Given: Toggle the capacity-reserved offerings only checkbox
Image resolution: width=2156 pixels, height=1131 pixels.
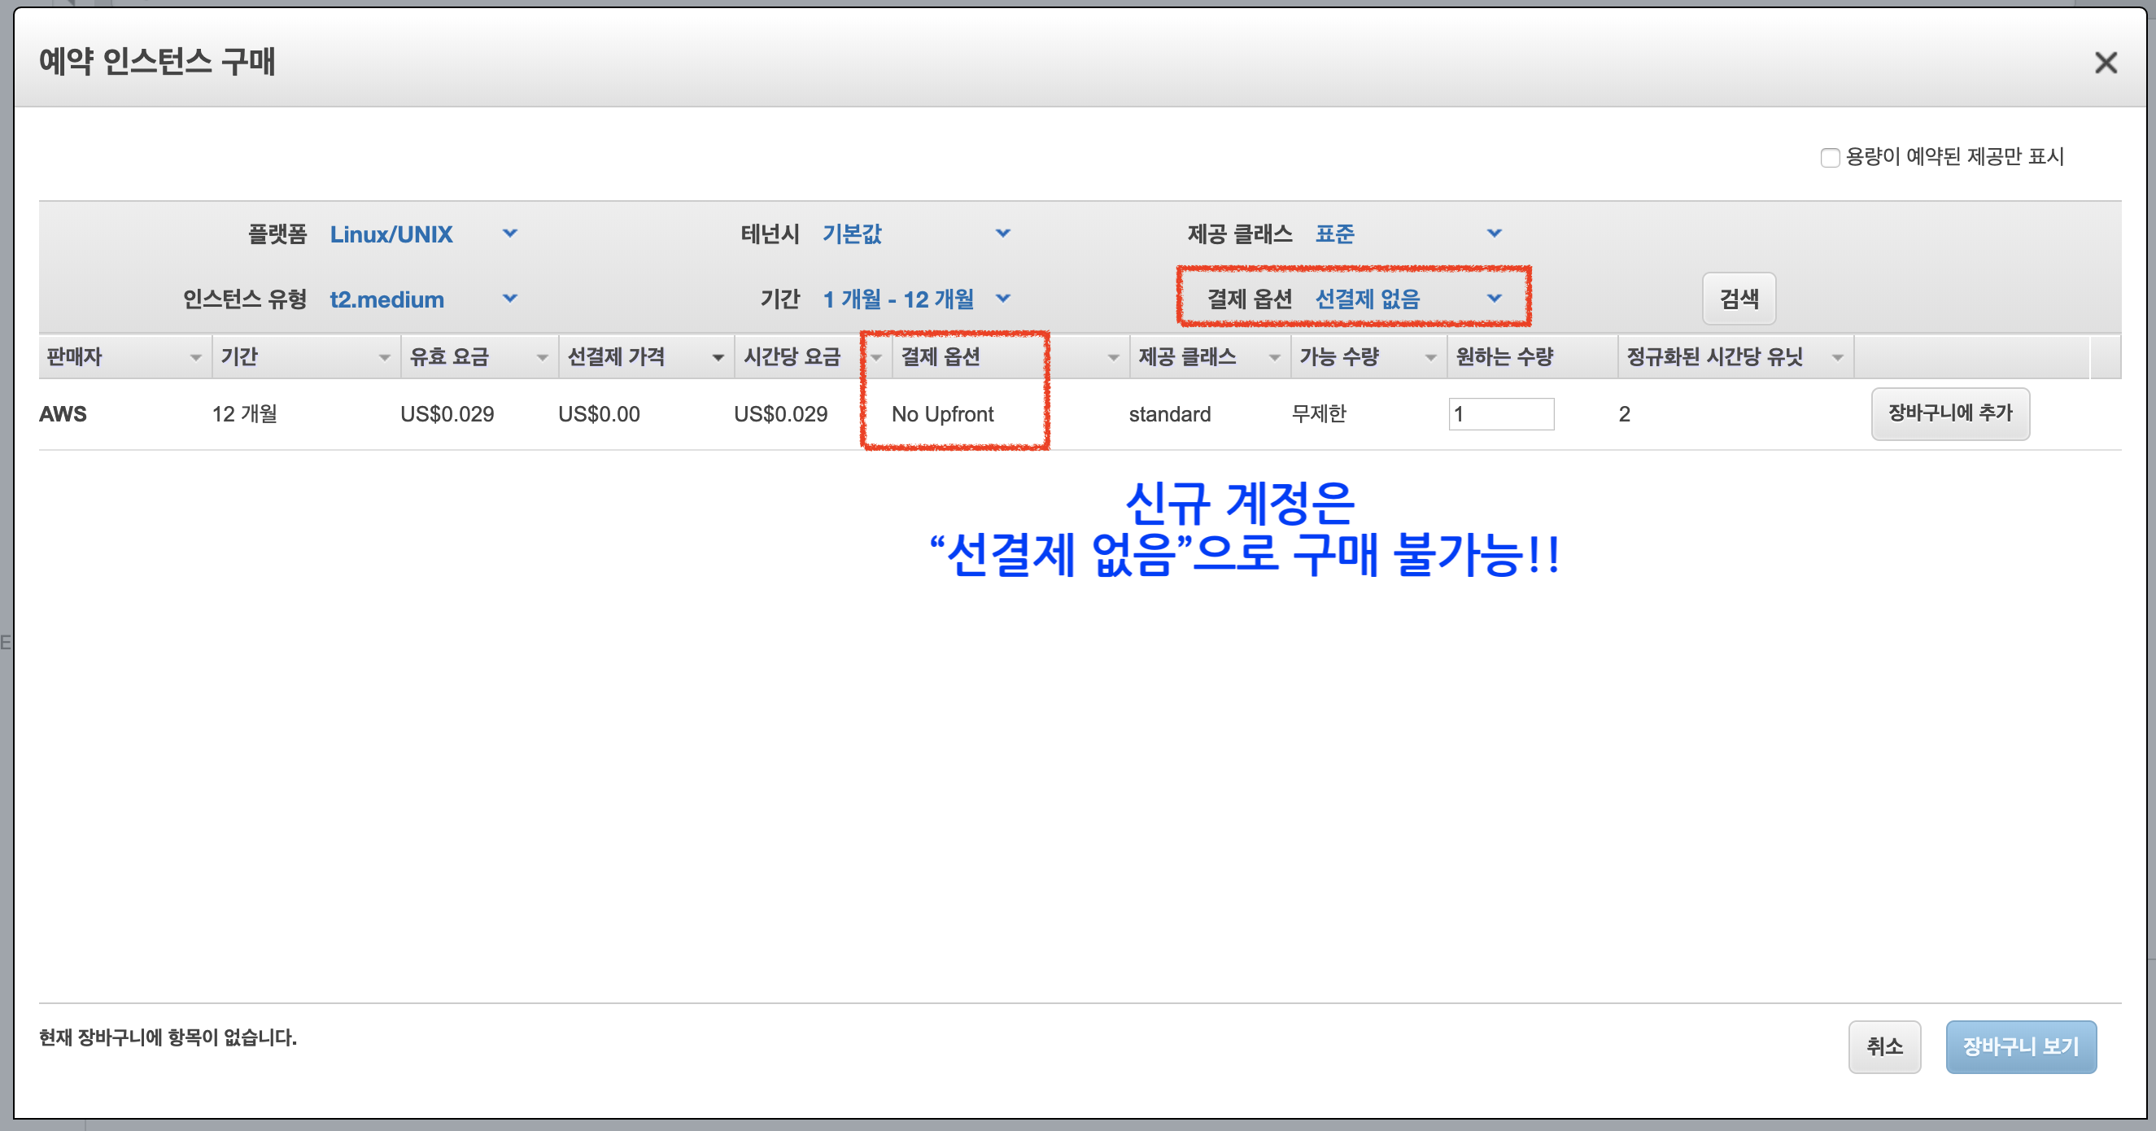Looking at the screenshot, I should (x=1830, y=157).
